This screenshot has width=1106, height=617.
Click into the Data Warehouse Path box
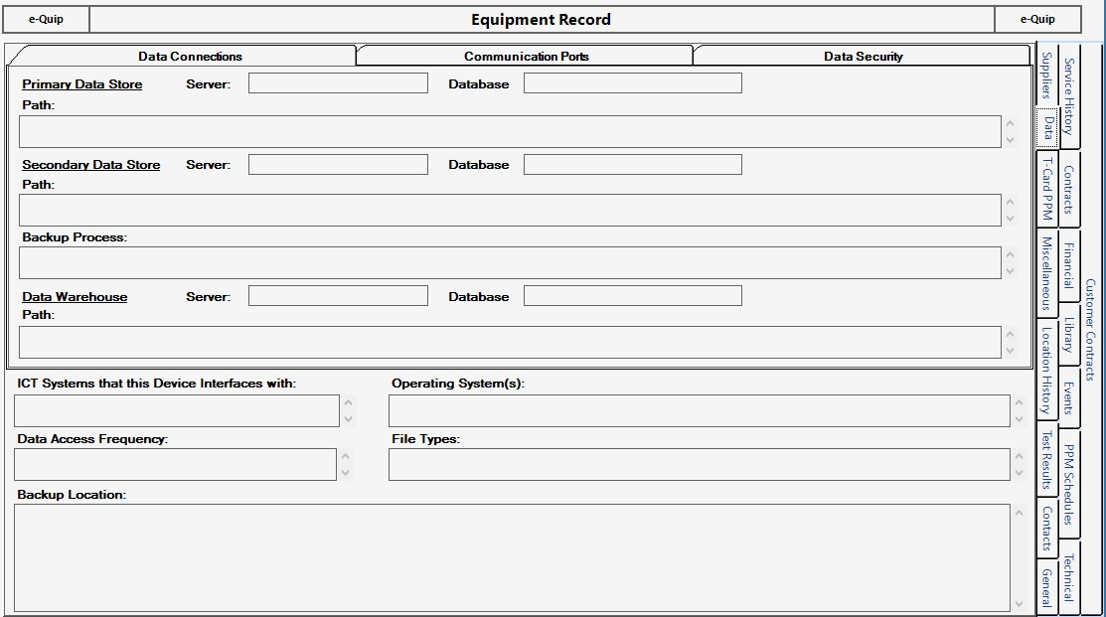pos(510,342)
